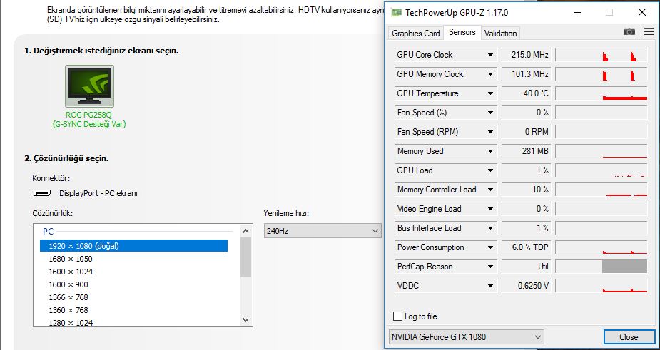Click the GPU Memory Clock history graph
The width and height of the screenshot is (660, 350).
pyautogui.click(x=601, y=74)
